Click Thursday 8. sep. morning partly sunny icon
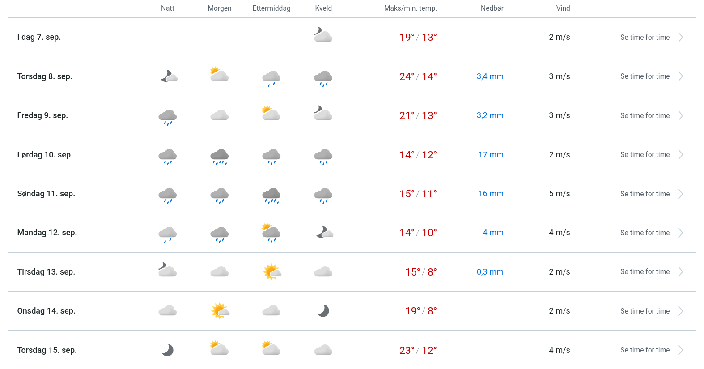The height and width of the screenshot is (369, 704). (x=219, y=74)
